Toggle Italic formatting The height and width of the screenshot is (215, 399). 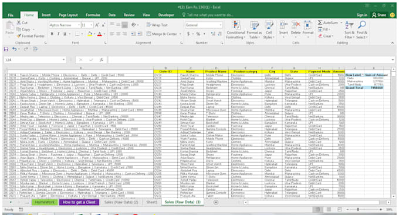[58, 34]
